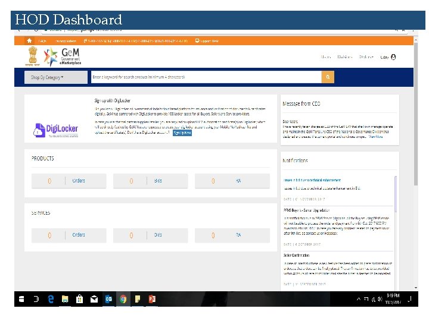Viewport: 429px width, 321px height.
Task: Open Microsoft Store from the taskbar
Action: pos(80,299)
